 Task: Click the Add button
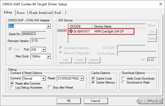65,60
